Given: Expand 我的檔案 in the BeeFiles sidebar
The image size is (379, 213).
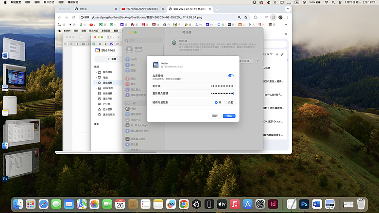Looking at the screenshot, I should tap(96, 72).
